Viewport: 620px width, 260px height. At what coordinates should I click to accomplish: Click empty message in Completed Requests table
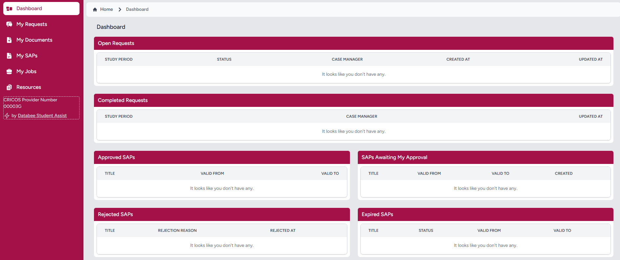354,131
